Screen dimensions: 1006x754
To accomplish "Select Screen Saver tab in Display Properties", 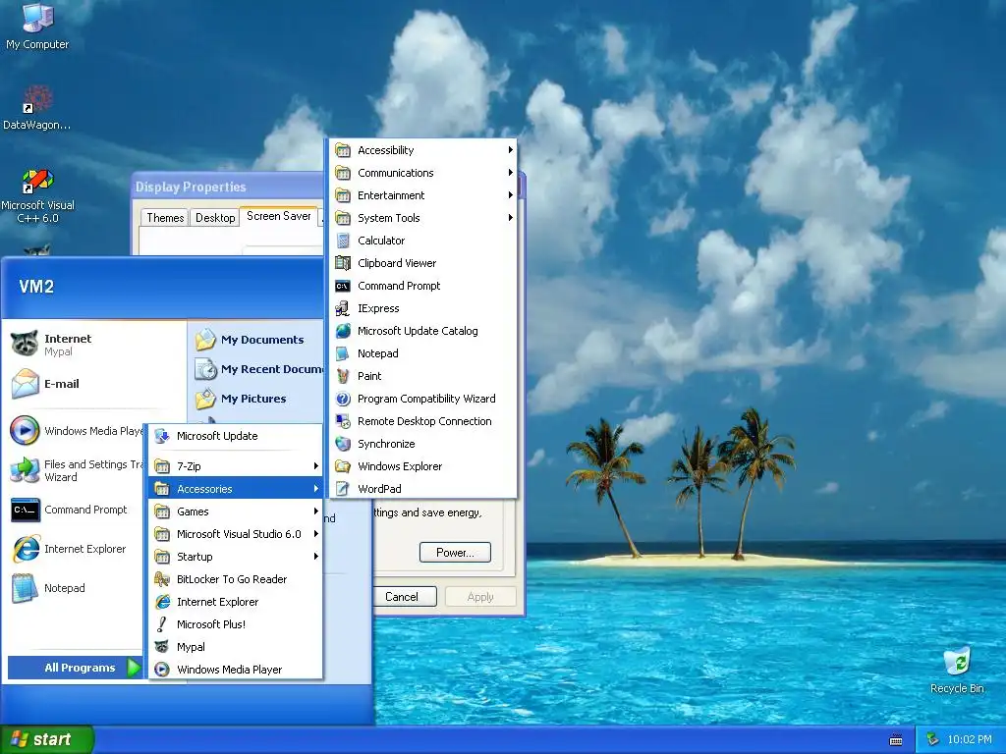I will coord(278,216).
